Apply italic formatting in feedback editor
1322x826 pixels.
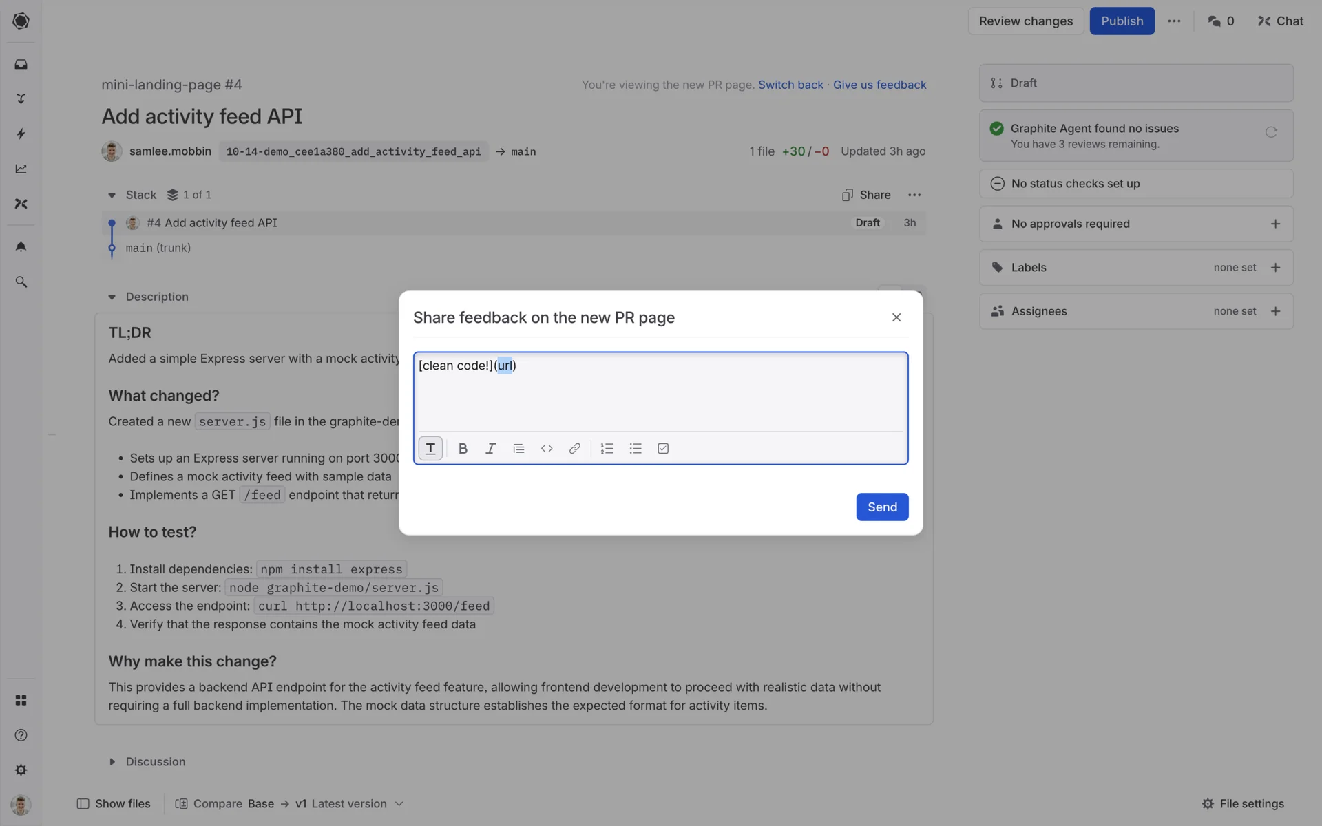point(490,449)
